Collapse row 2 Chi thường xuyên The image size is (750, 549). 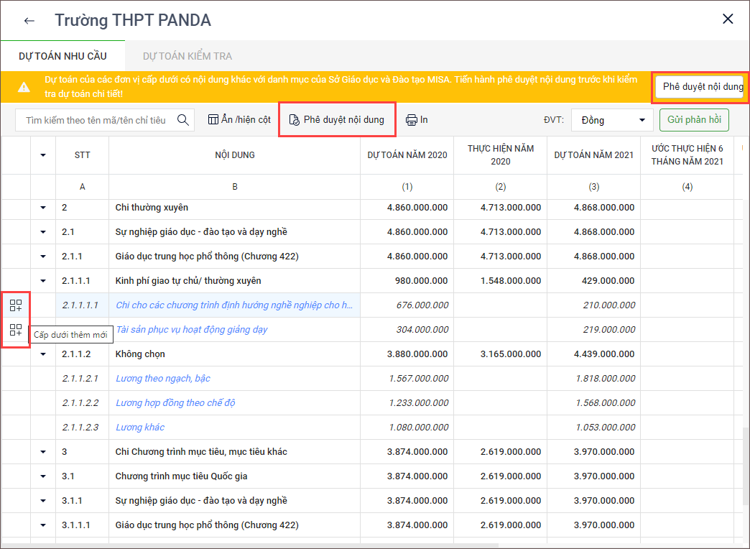(x=43, y=208)
